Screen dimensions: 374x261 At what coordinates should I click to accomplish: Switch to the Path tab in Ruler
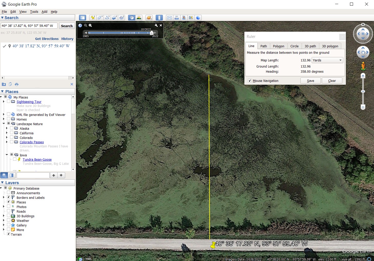tap(264, 46)
